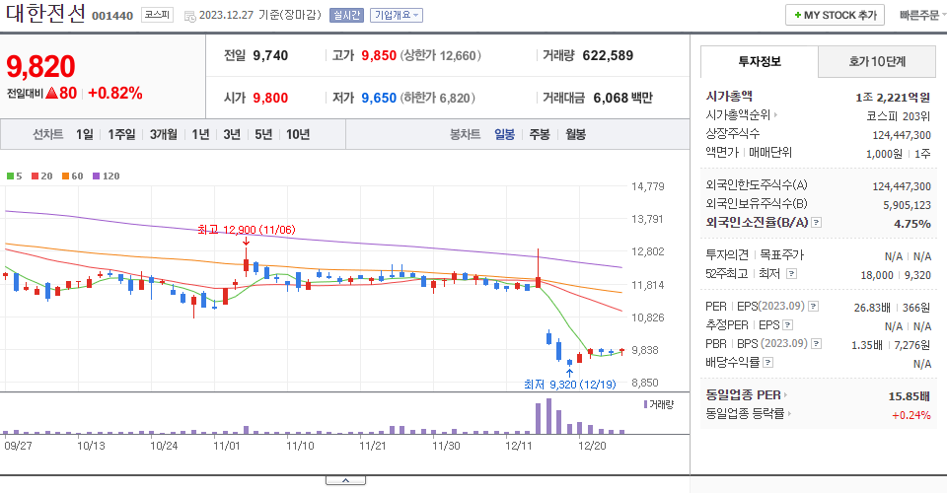Click the 동일업종 등락률 value +0.24%
947x493 pixels.
tap(911, 415)
